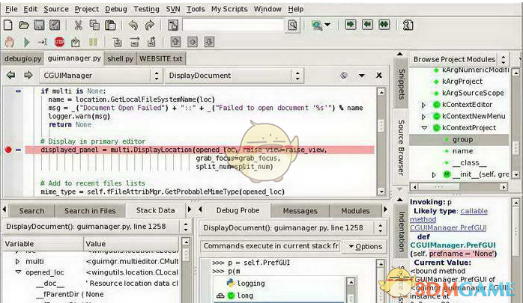Screen dimensions: 523x303
Task: Expand the kContextEditor tree node
Action: click(424, 105)
